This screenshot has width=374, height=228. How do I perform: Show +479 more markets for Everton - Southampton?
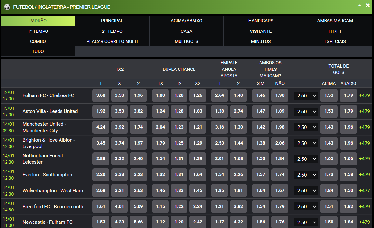[x=365, y=175]
